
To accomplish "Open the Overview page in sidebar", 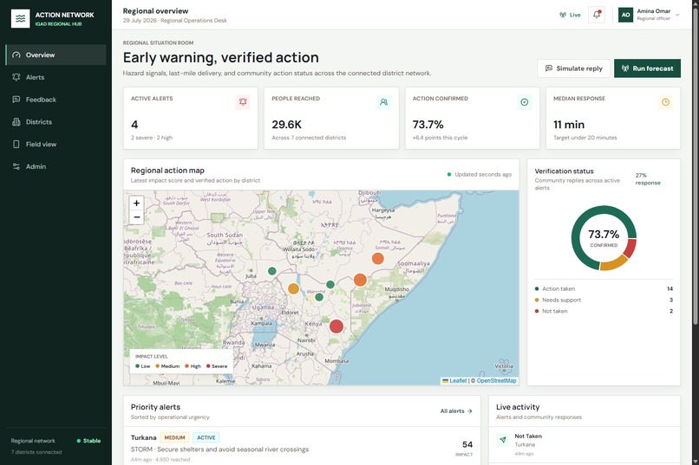I will [56, 55].
